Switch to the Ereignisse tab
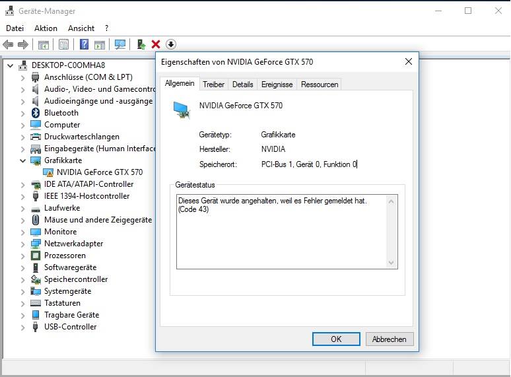511x377 pixels. coord(277,85)
